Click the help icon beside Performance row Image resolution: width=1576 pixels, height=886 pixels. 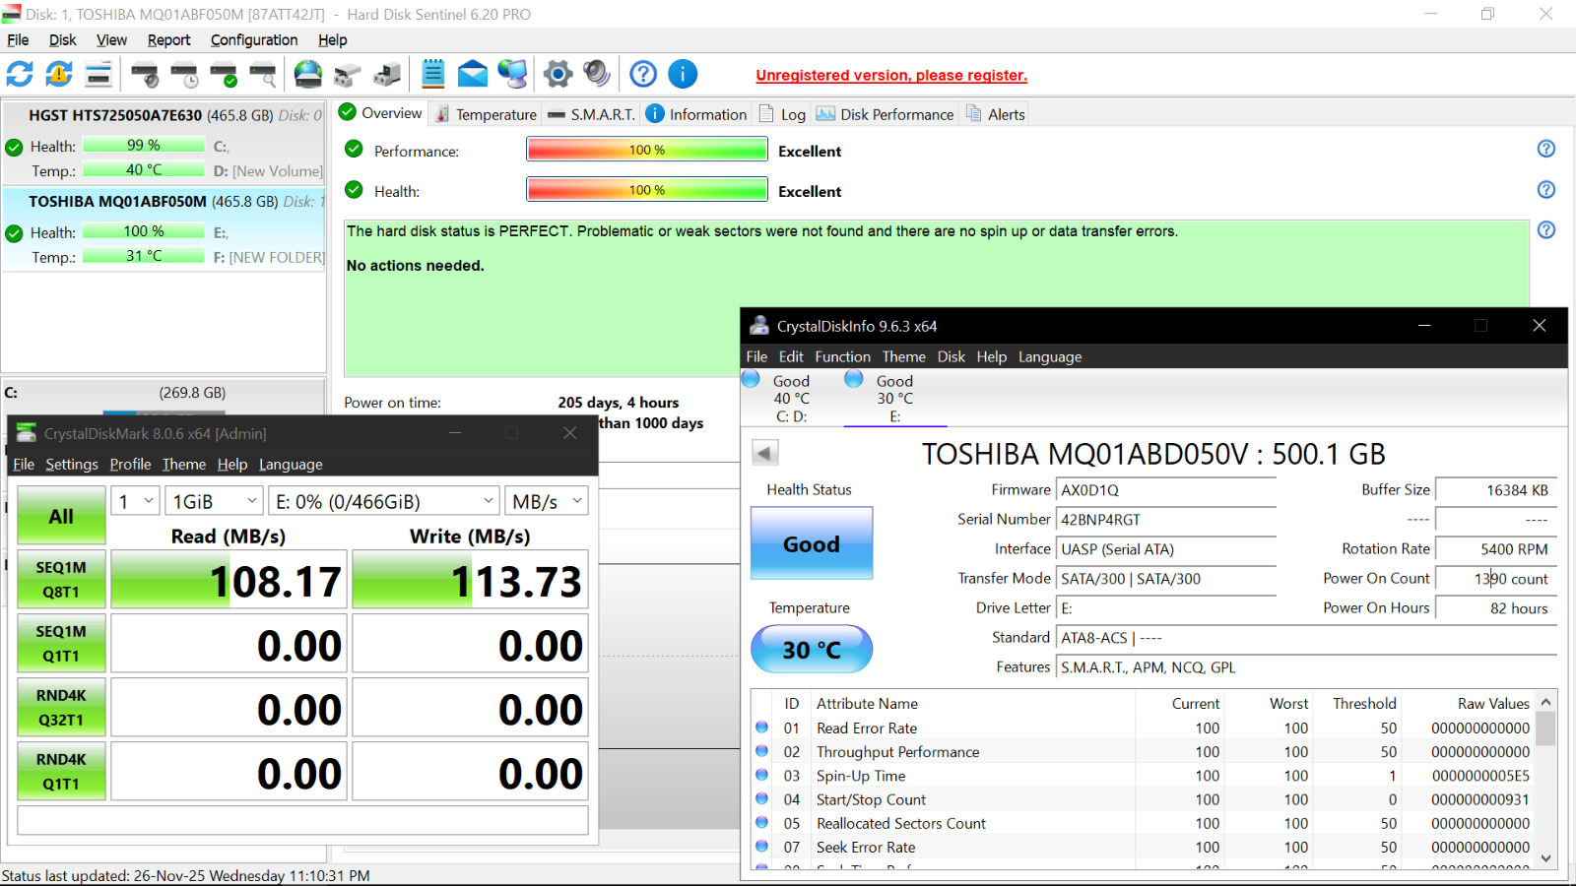[1545, 149]
